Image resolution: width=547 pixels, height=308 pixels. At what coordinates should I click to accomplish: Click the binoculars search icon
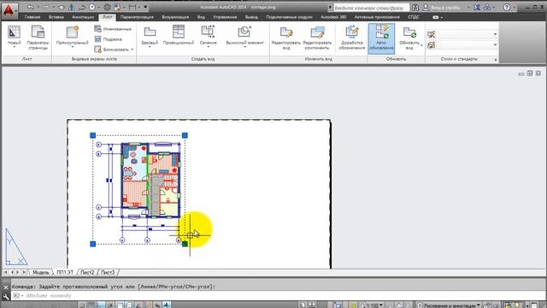[415, 8]
